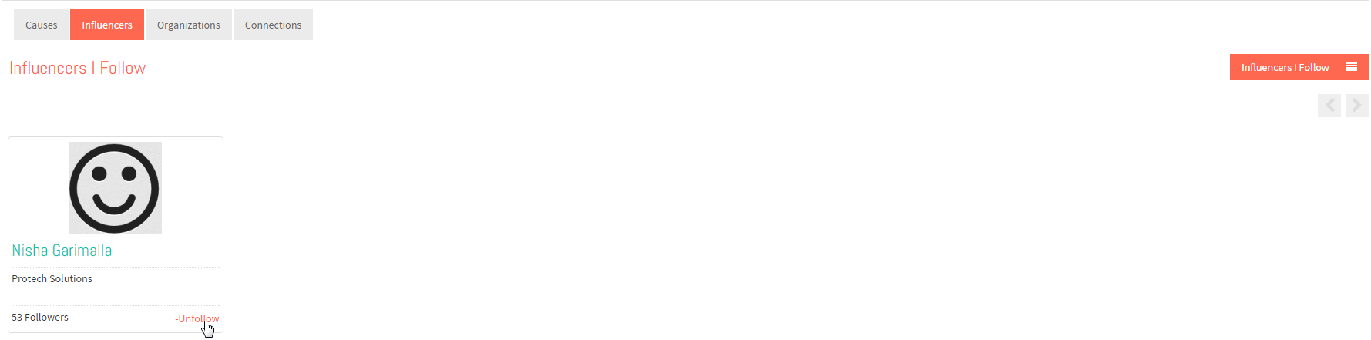Image resolution: width=1371 pixels, height=340 pixels.
Task: Switch to the Causes tab
Action: pyautogui.click(x=42, y=25)
